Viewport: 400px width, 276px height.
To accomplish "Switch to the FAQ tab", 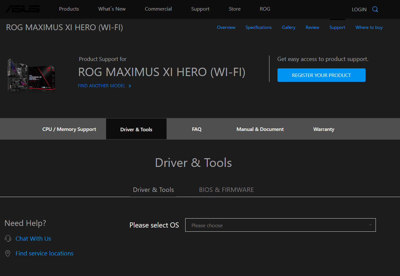I will tap(197, 129).
